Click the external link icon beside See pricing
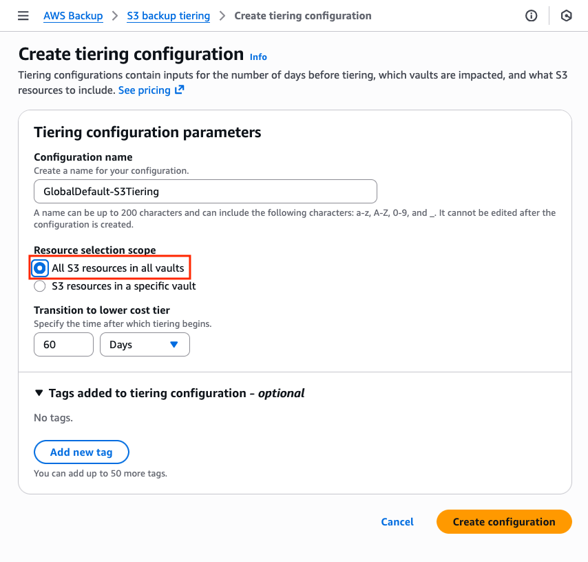The image size is (588, 562). [178, 89]
